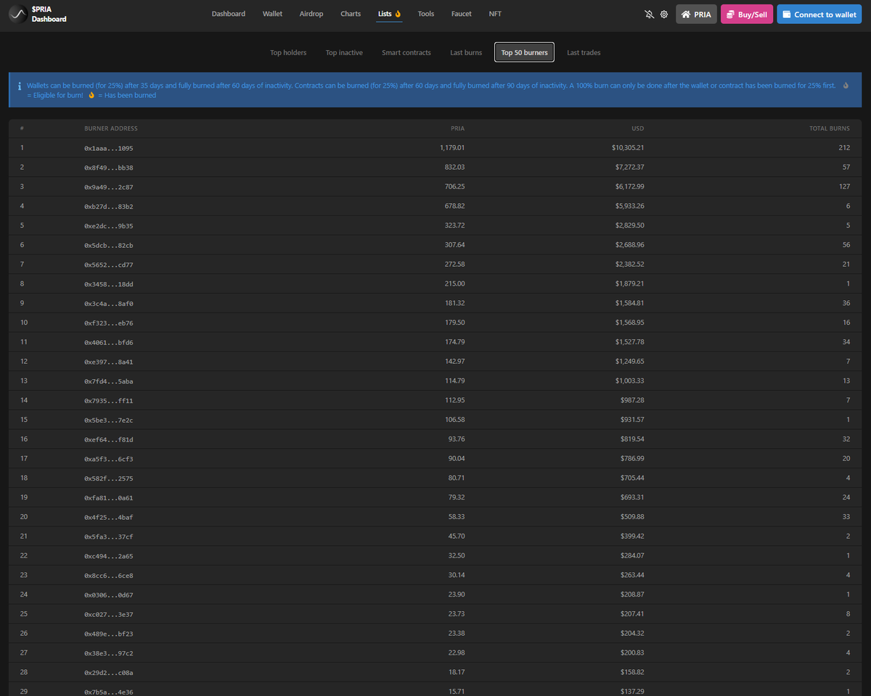Click burner address 0x1aaa...1095

(109, 148)
